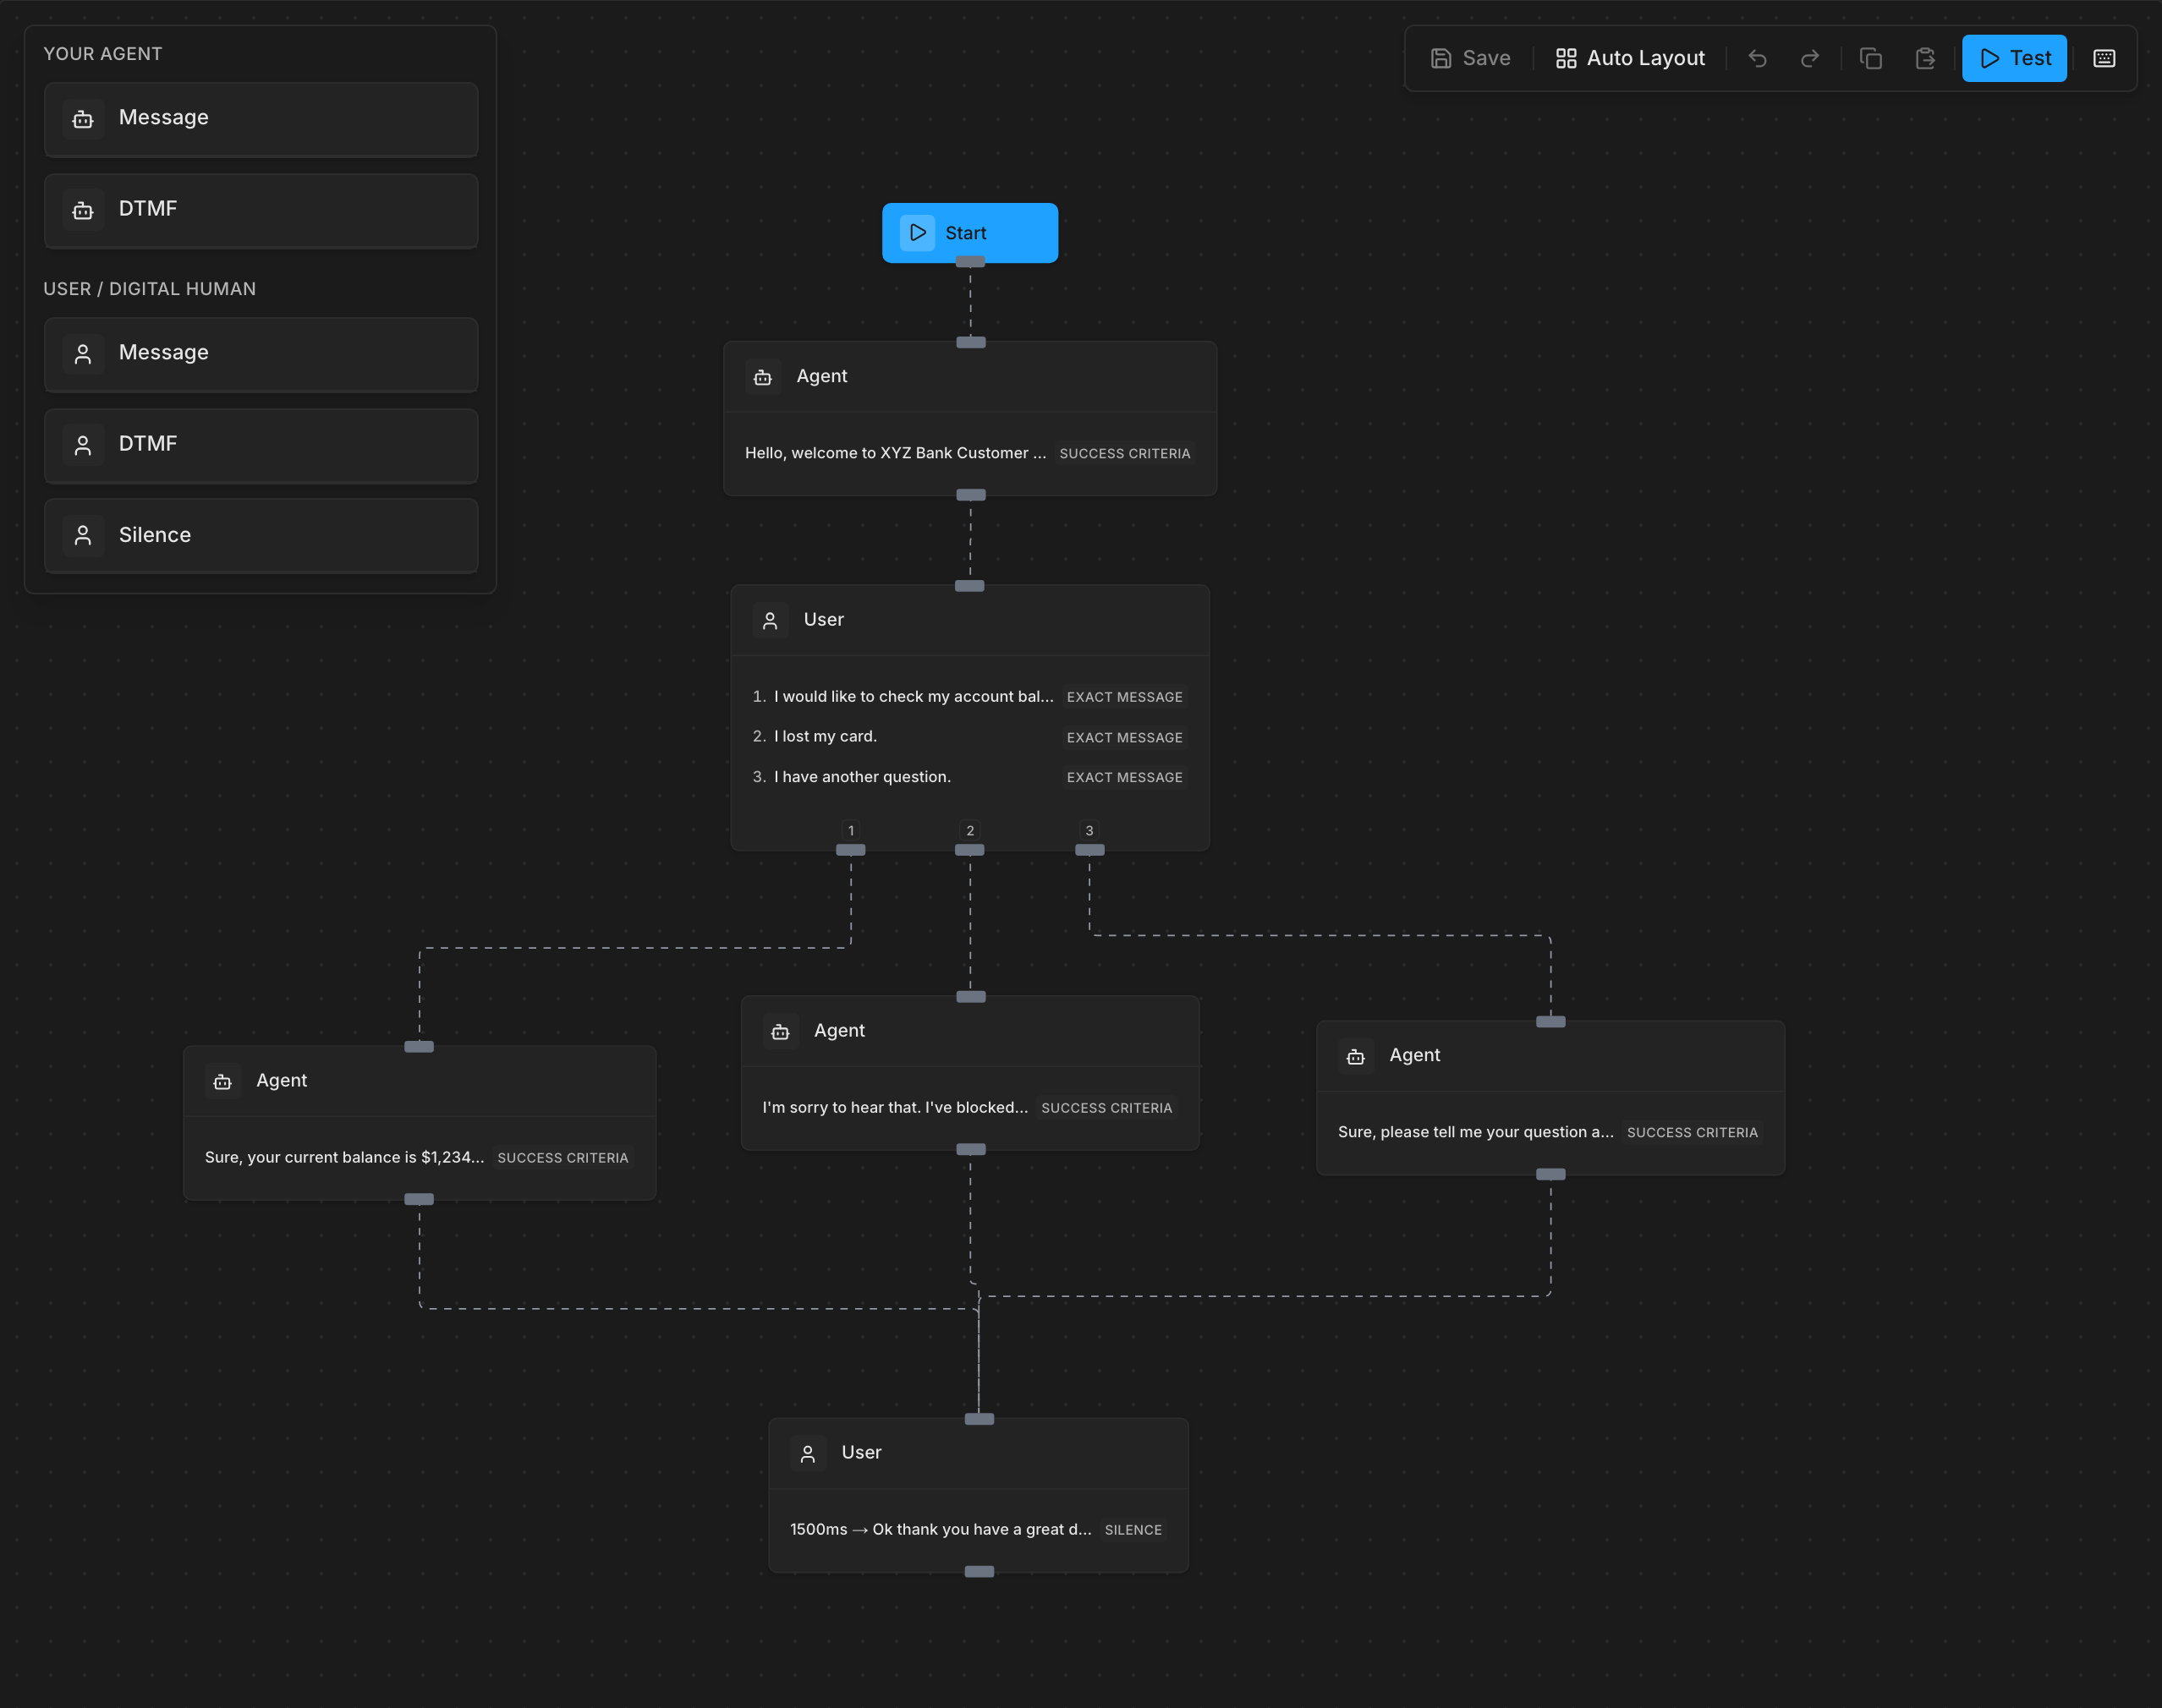The height and width of the screenshot is (1708, 2162).
Task: Click SUCCESS CRITERIA tag on question Agent node
Action: point(1692,1132)
